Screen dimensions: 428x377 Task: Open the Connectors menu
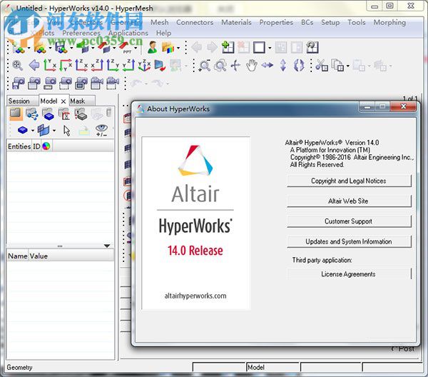[x=195, y=22]
